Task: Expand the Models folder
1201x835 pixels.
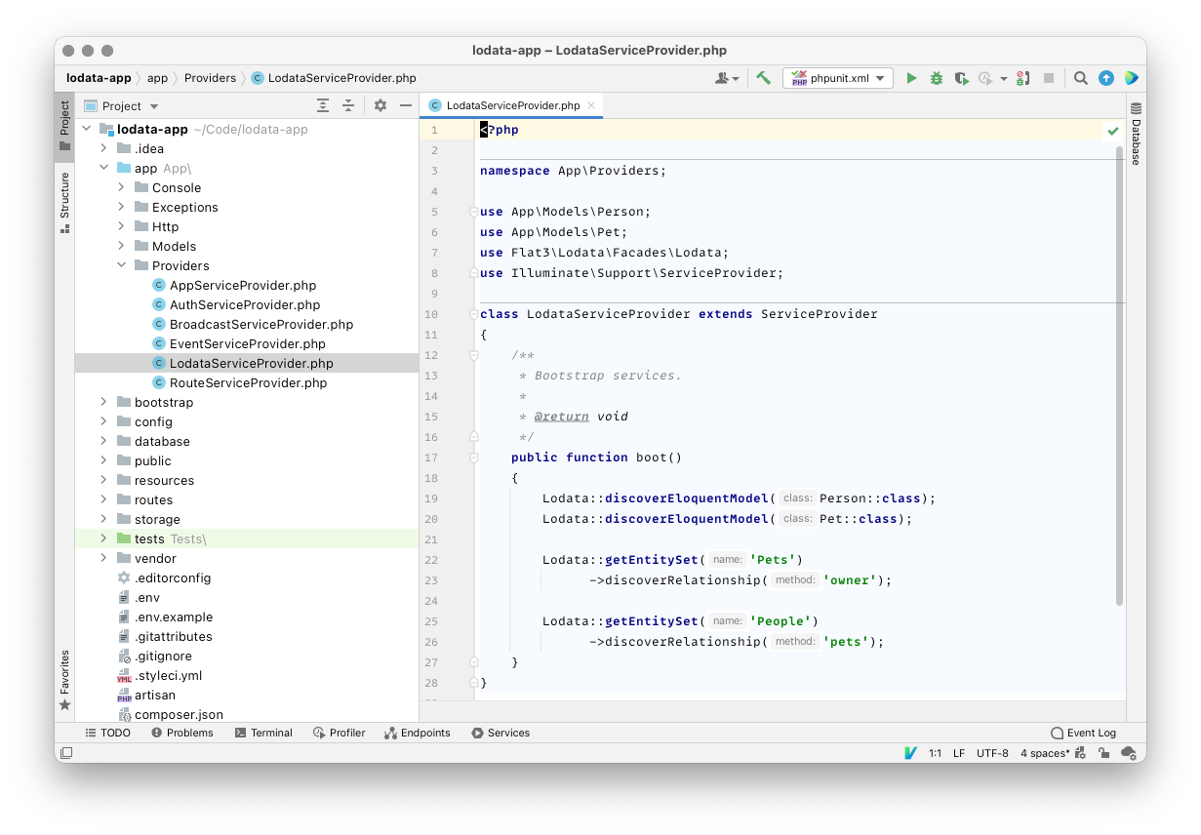Action: (x=122, y=246)
